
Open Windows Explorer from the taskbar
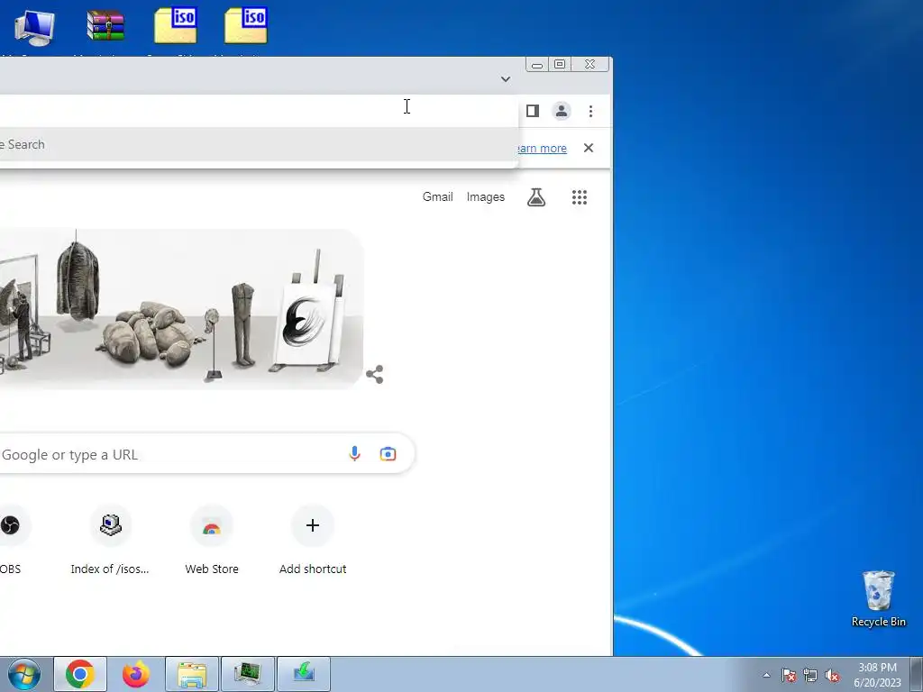[x=192, y=674]
